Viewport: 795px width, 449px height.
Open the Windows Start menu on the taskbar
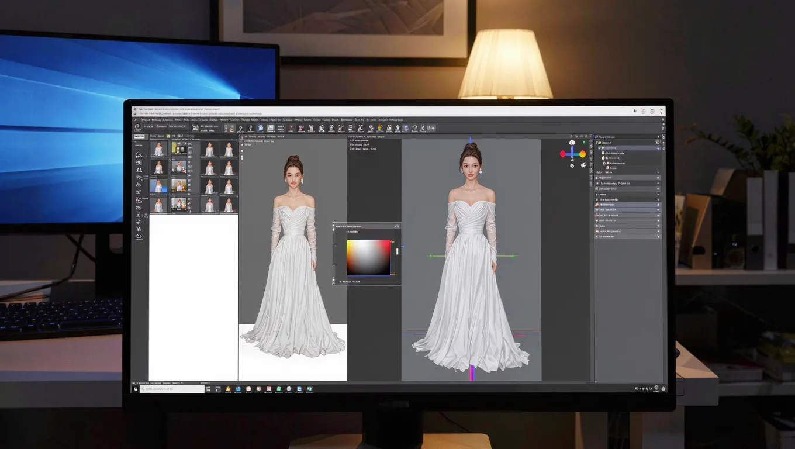136,388
